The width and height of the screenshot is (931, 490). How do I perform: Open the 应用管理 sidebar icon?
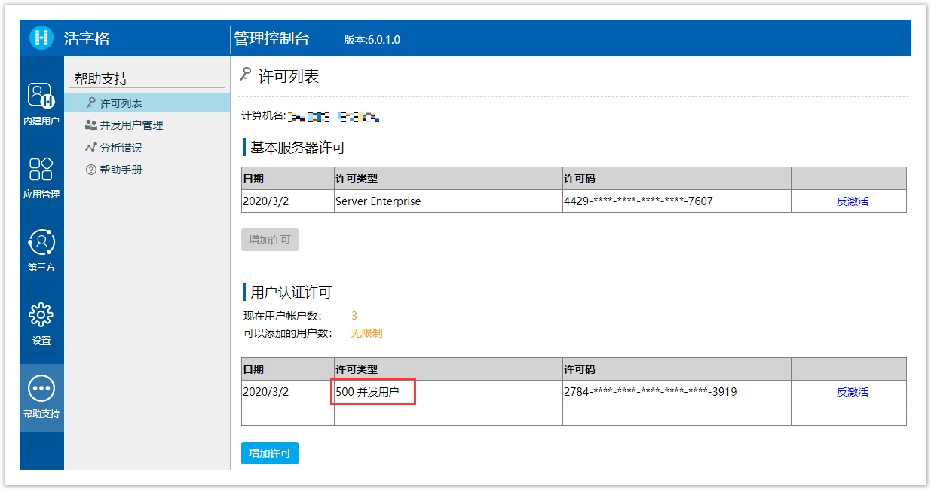[41, 169]
